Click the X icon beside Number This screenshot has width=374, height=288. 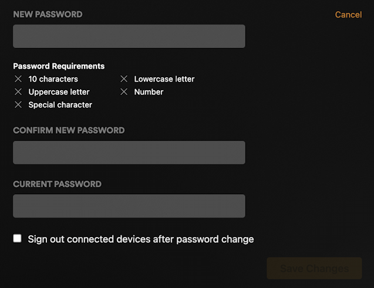coord(124,92)
